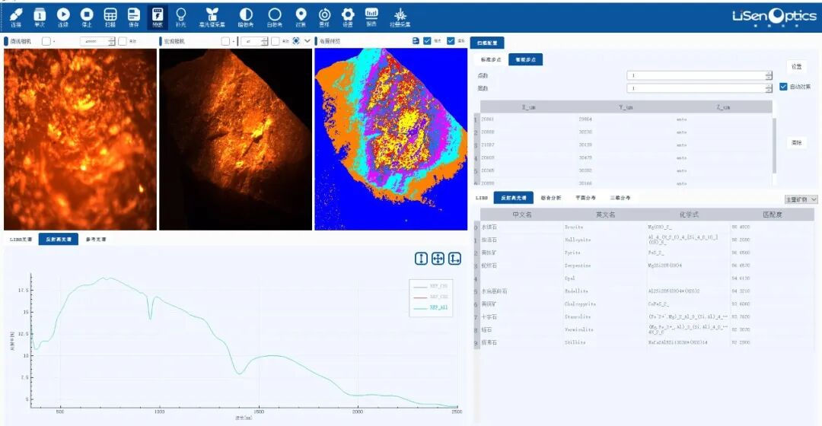Click the 清除 (Clear) button
This screenshot has width=822, height=426.
pyautogui.click(x=796, y=141)
